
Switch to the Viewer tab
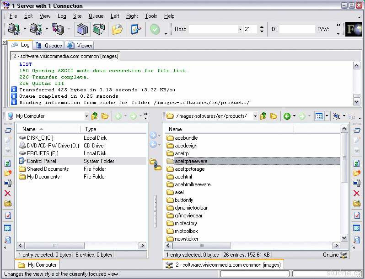click(x=80, y=45)
